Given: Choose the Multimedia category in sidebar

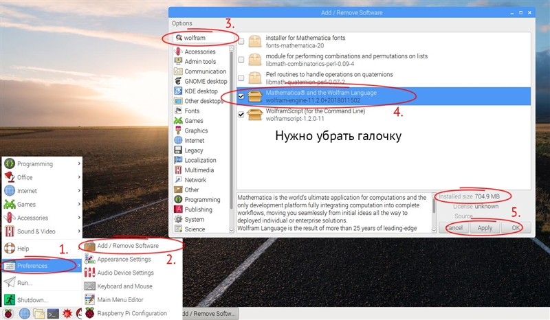Looking at the screenshot, I should (199, 170).
